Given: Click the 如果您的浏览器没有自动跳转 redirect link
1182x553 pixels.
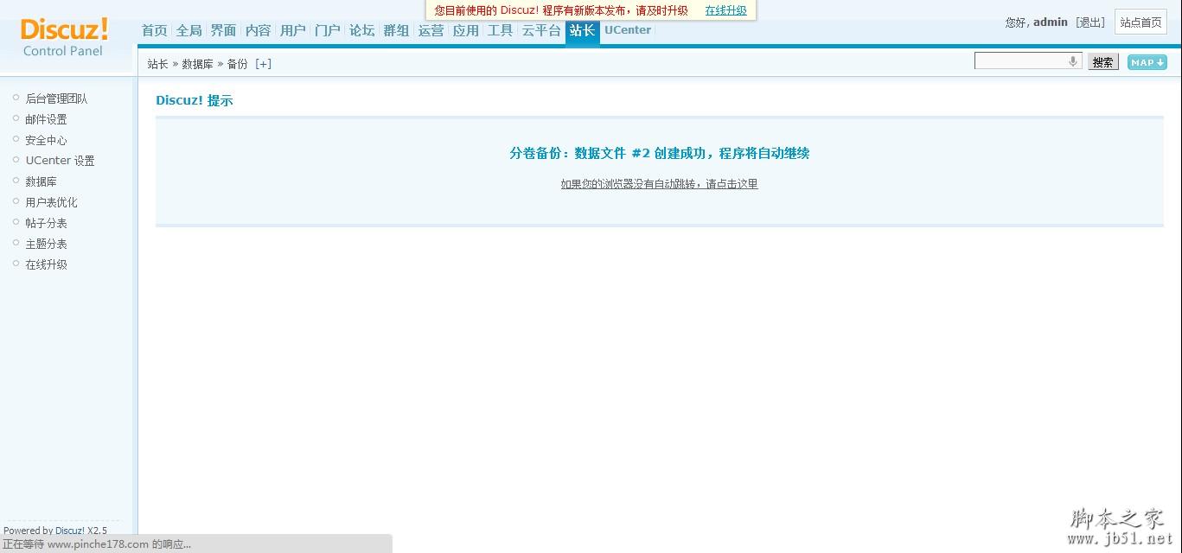Looking at the screenshot, I should tap(659, 184).
